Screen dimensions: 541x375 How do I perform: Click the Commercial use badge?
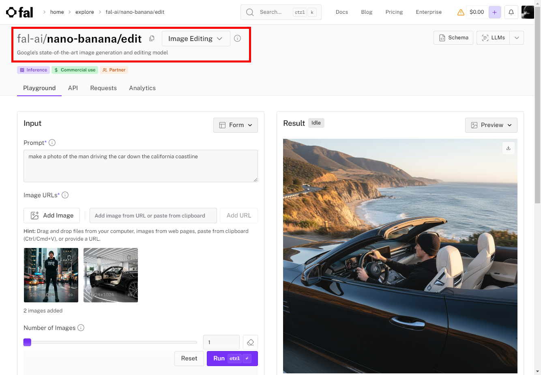(75, 70)
